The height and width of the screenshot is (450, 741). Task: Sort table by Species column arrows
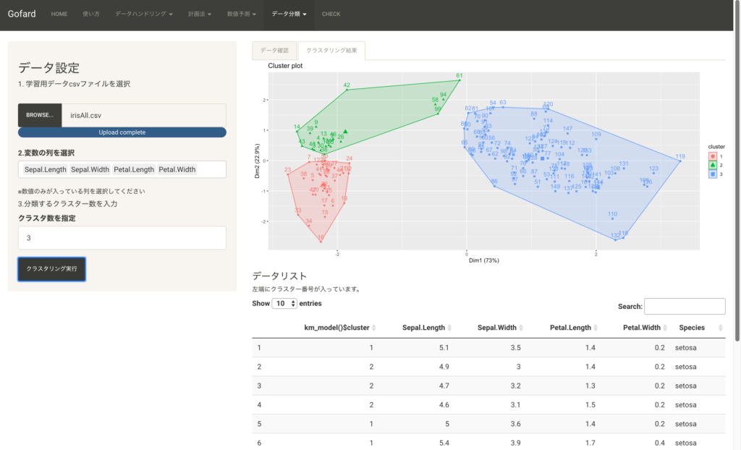tap(720, 328)
